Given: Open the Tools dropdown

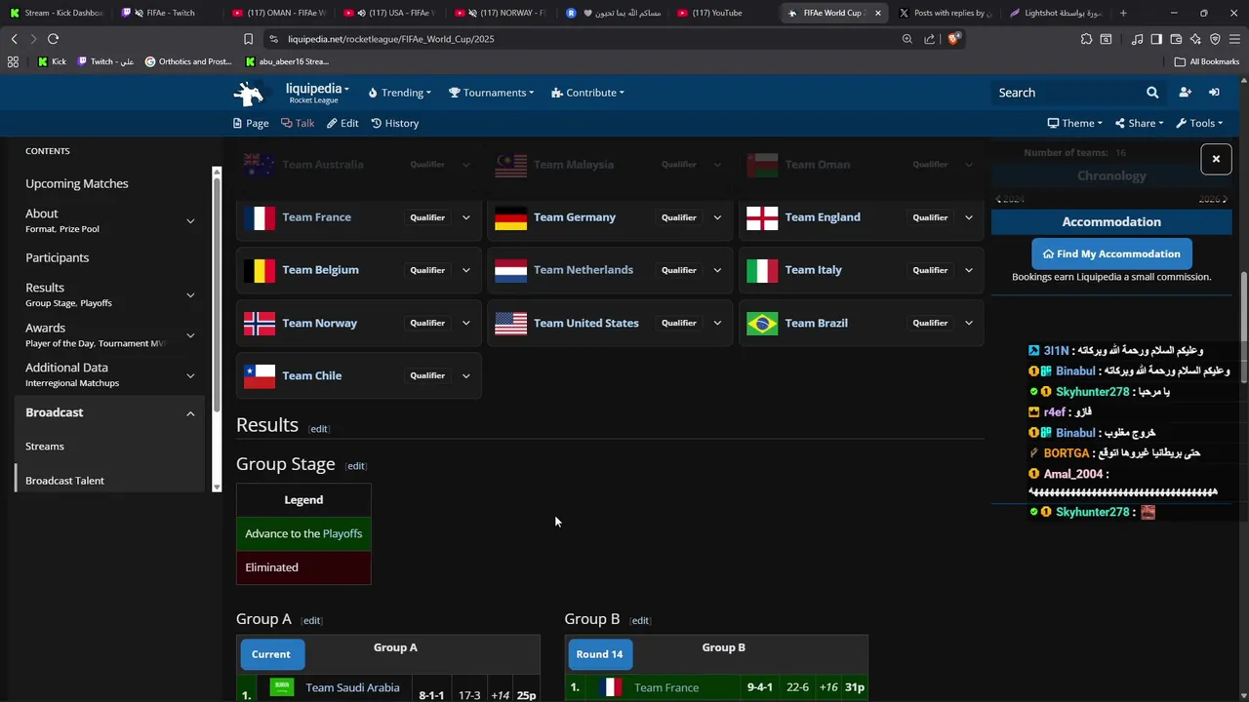Looking at the screenshot, I should [1199, 123].
